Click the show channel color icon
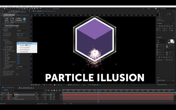 (59, 85)
